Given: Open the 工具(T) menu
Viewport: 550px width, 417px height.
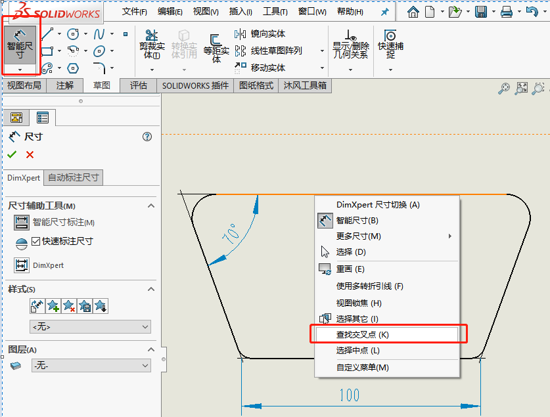Looking at the screenshot, I should click(x=274, y=11).
